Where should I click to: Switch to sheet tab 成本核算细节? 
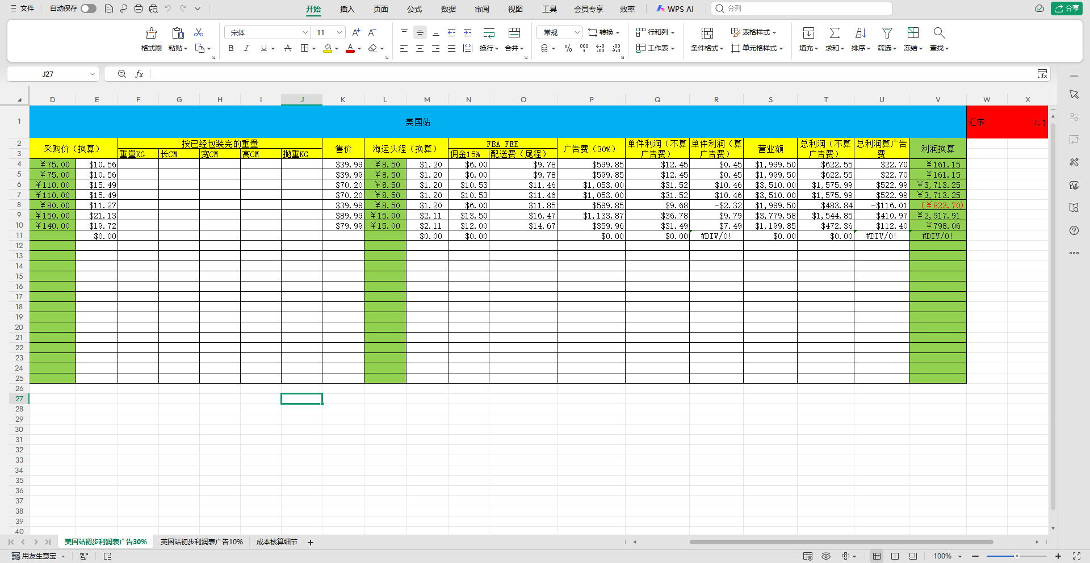(x=276, y=542)
